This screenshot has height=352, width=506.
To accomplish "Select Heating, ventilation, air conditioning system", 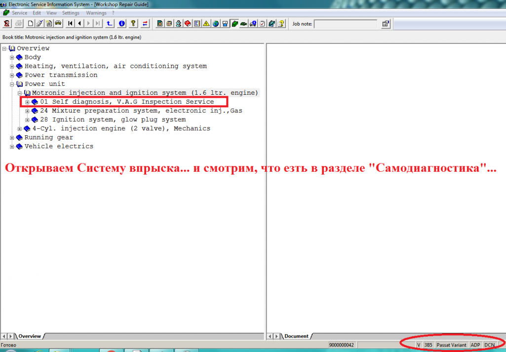I will coord(116,66).
